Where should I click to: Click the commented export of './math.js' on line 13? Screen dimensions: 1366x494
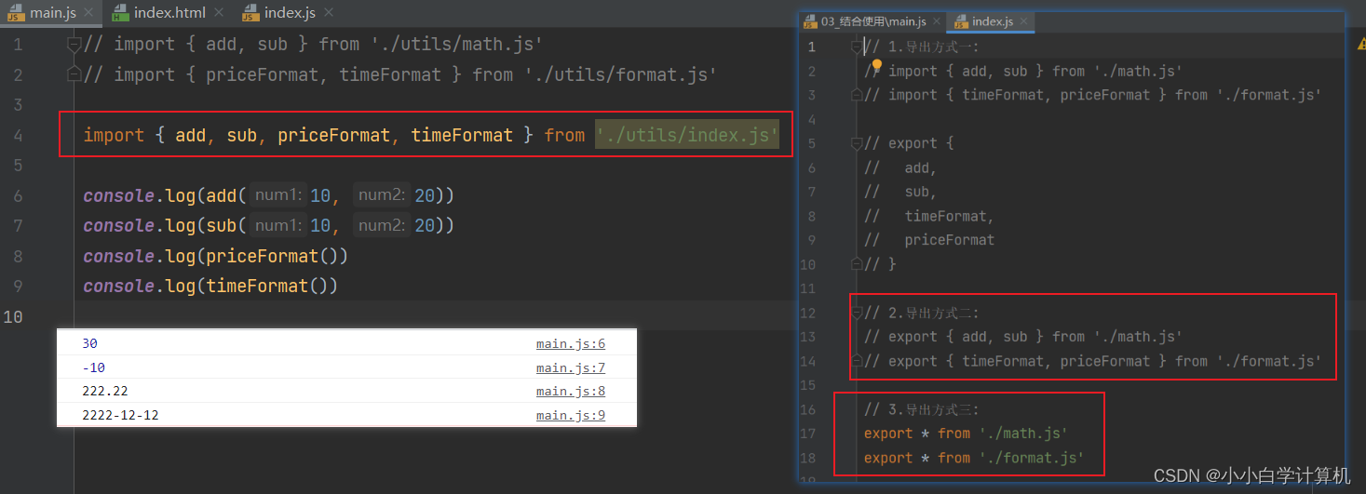pyautogui.click(x=1023, y=337)
